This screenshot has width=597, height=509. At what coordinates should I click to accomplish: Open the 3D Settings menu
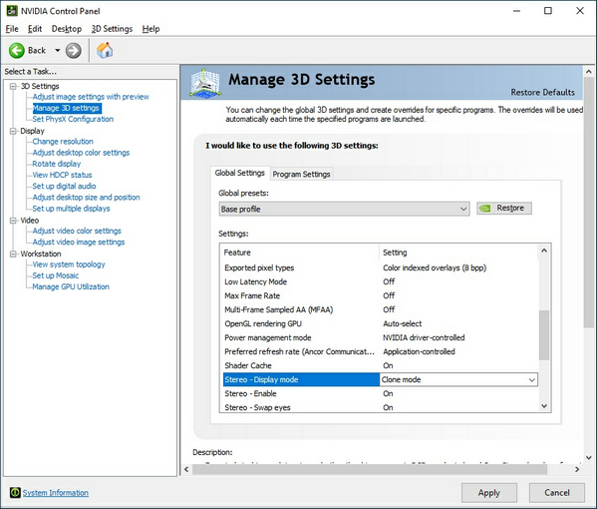(112, 29)
